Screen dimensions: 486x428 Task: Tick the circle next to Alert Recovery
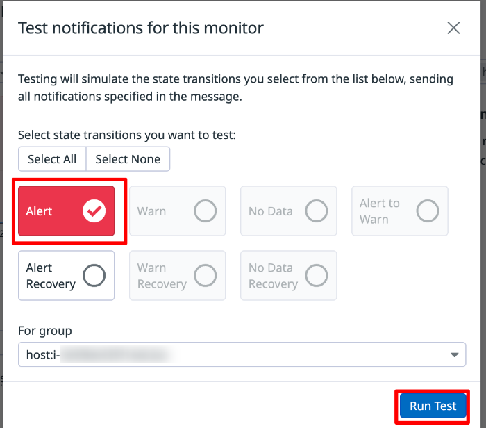94,276
